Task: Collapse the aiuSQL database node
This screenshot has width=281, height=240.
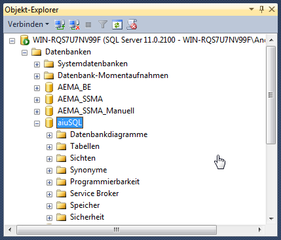Action: [37, 123]
